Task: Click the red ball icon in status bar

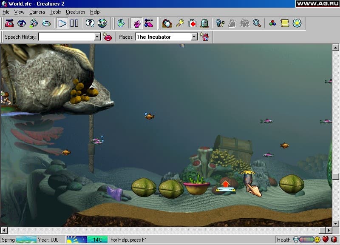Action: click(x=334, y=239)
